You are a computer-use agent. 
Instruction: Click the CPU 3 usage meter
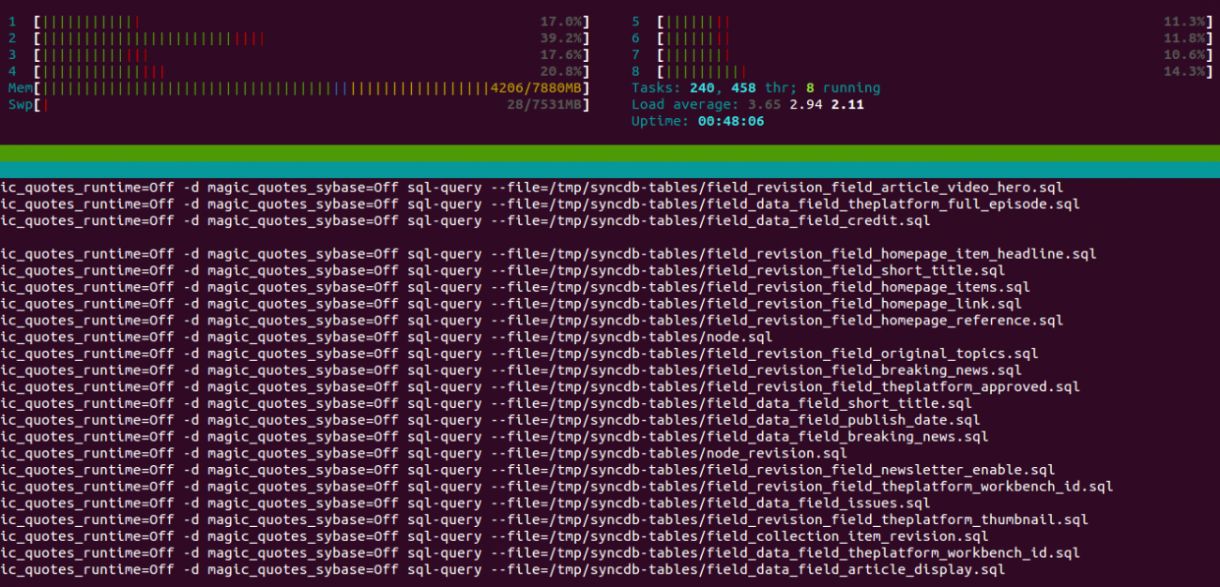[312, 54]
